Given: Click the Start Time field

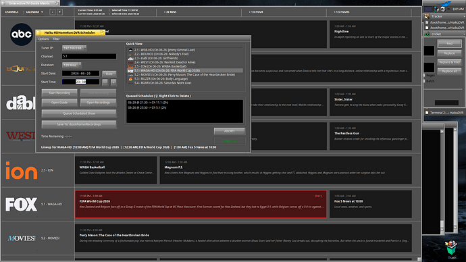Looking at the screenshot, I should (x=80, y=82).
